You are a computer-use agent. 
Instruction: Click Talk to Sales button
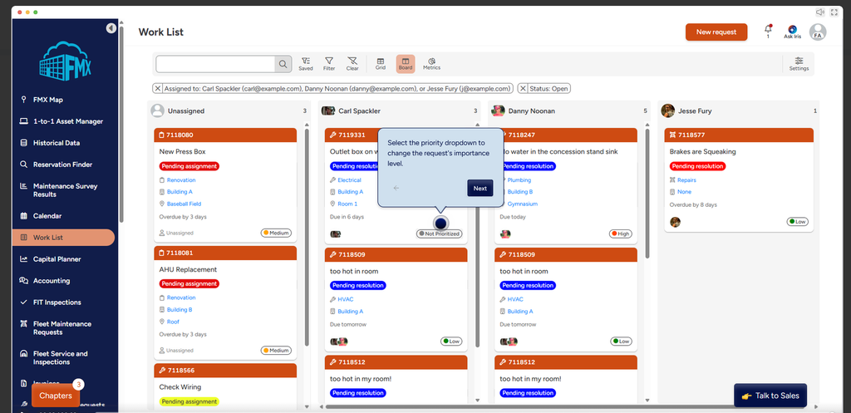[x=770, y=396]
